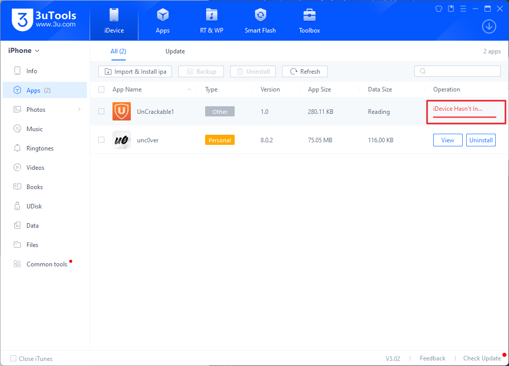Click Import & Install ipa button
The width and height of the screenshot is (509, 366).
coord(135,71)
